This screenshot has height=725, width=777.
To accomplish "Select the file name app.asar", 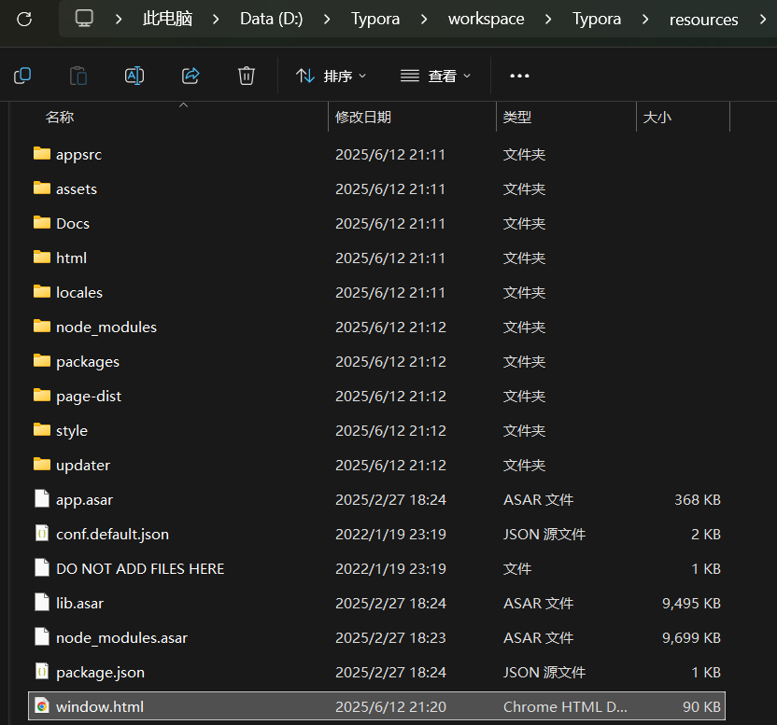I will (84, 500).
